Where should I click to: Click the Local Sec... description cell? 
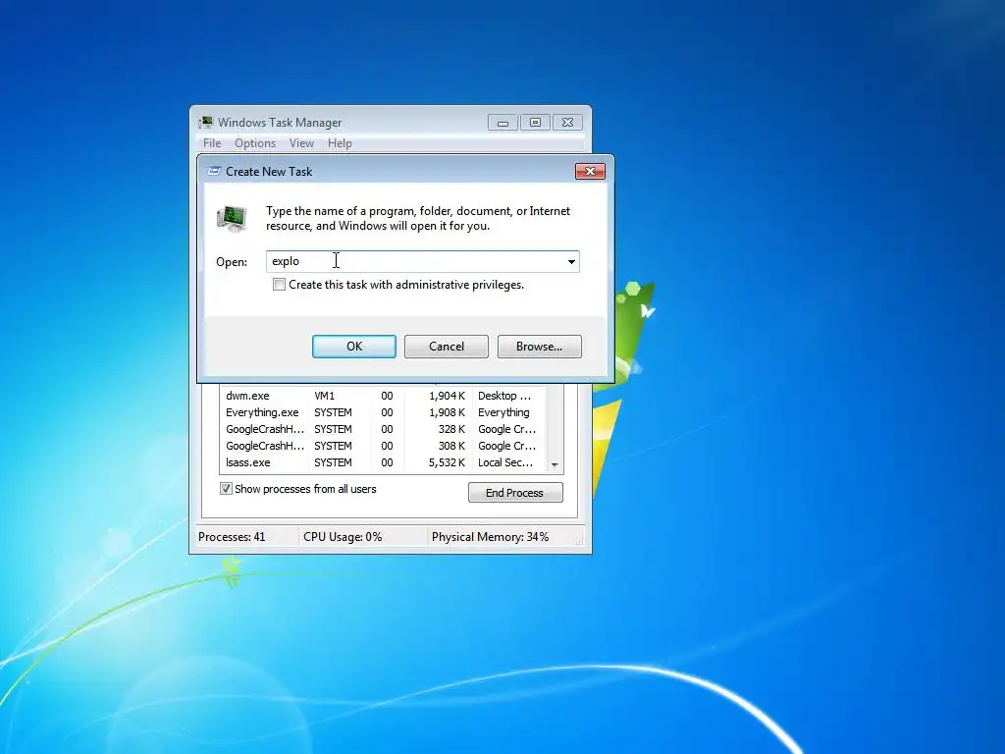point(505,462)
